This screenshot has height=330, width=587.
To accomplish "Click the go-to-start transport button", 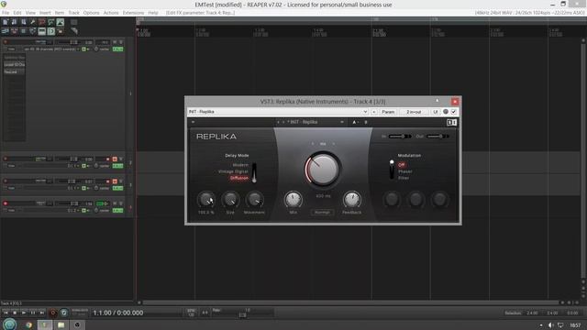I will pos(6,313).
